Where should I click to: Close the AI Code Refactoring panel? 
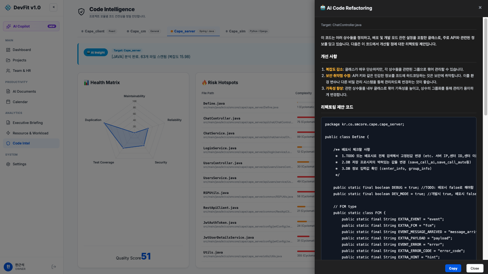click(480, 7)
